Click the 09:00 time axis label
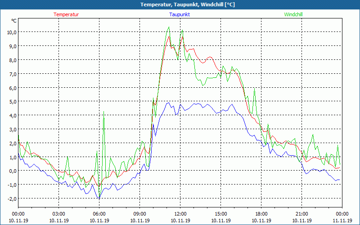This screenshot has height=225, width=360. (x=140, y=214)
